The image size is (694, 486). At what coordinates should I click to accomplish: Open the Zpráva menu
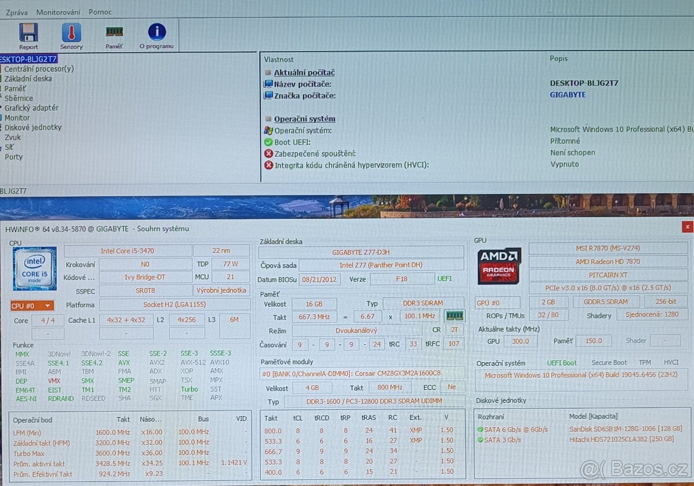coord(16,12)
